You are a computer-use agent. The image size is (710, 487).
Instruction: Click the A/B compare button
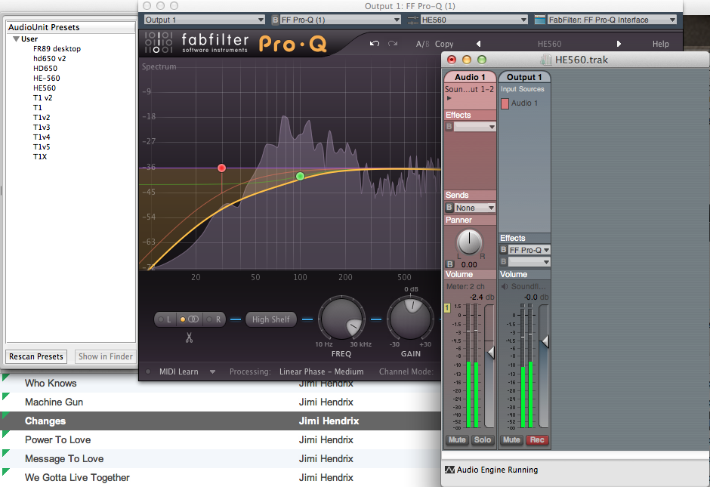[422, 44]
